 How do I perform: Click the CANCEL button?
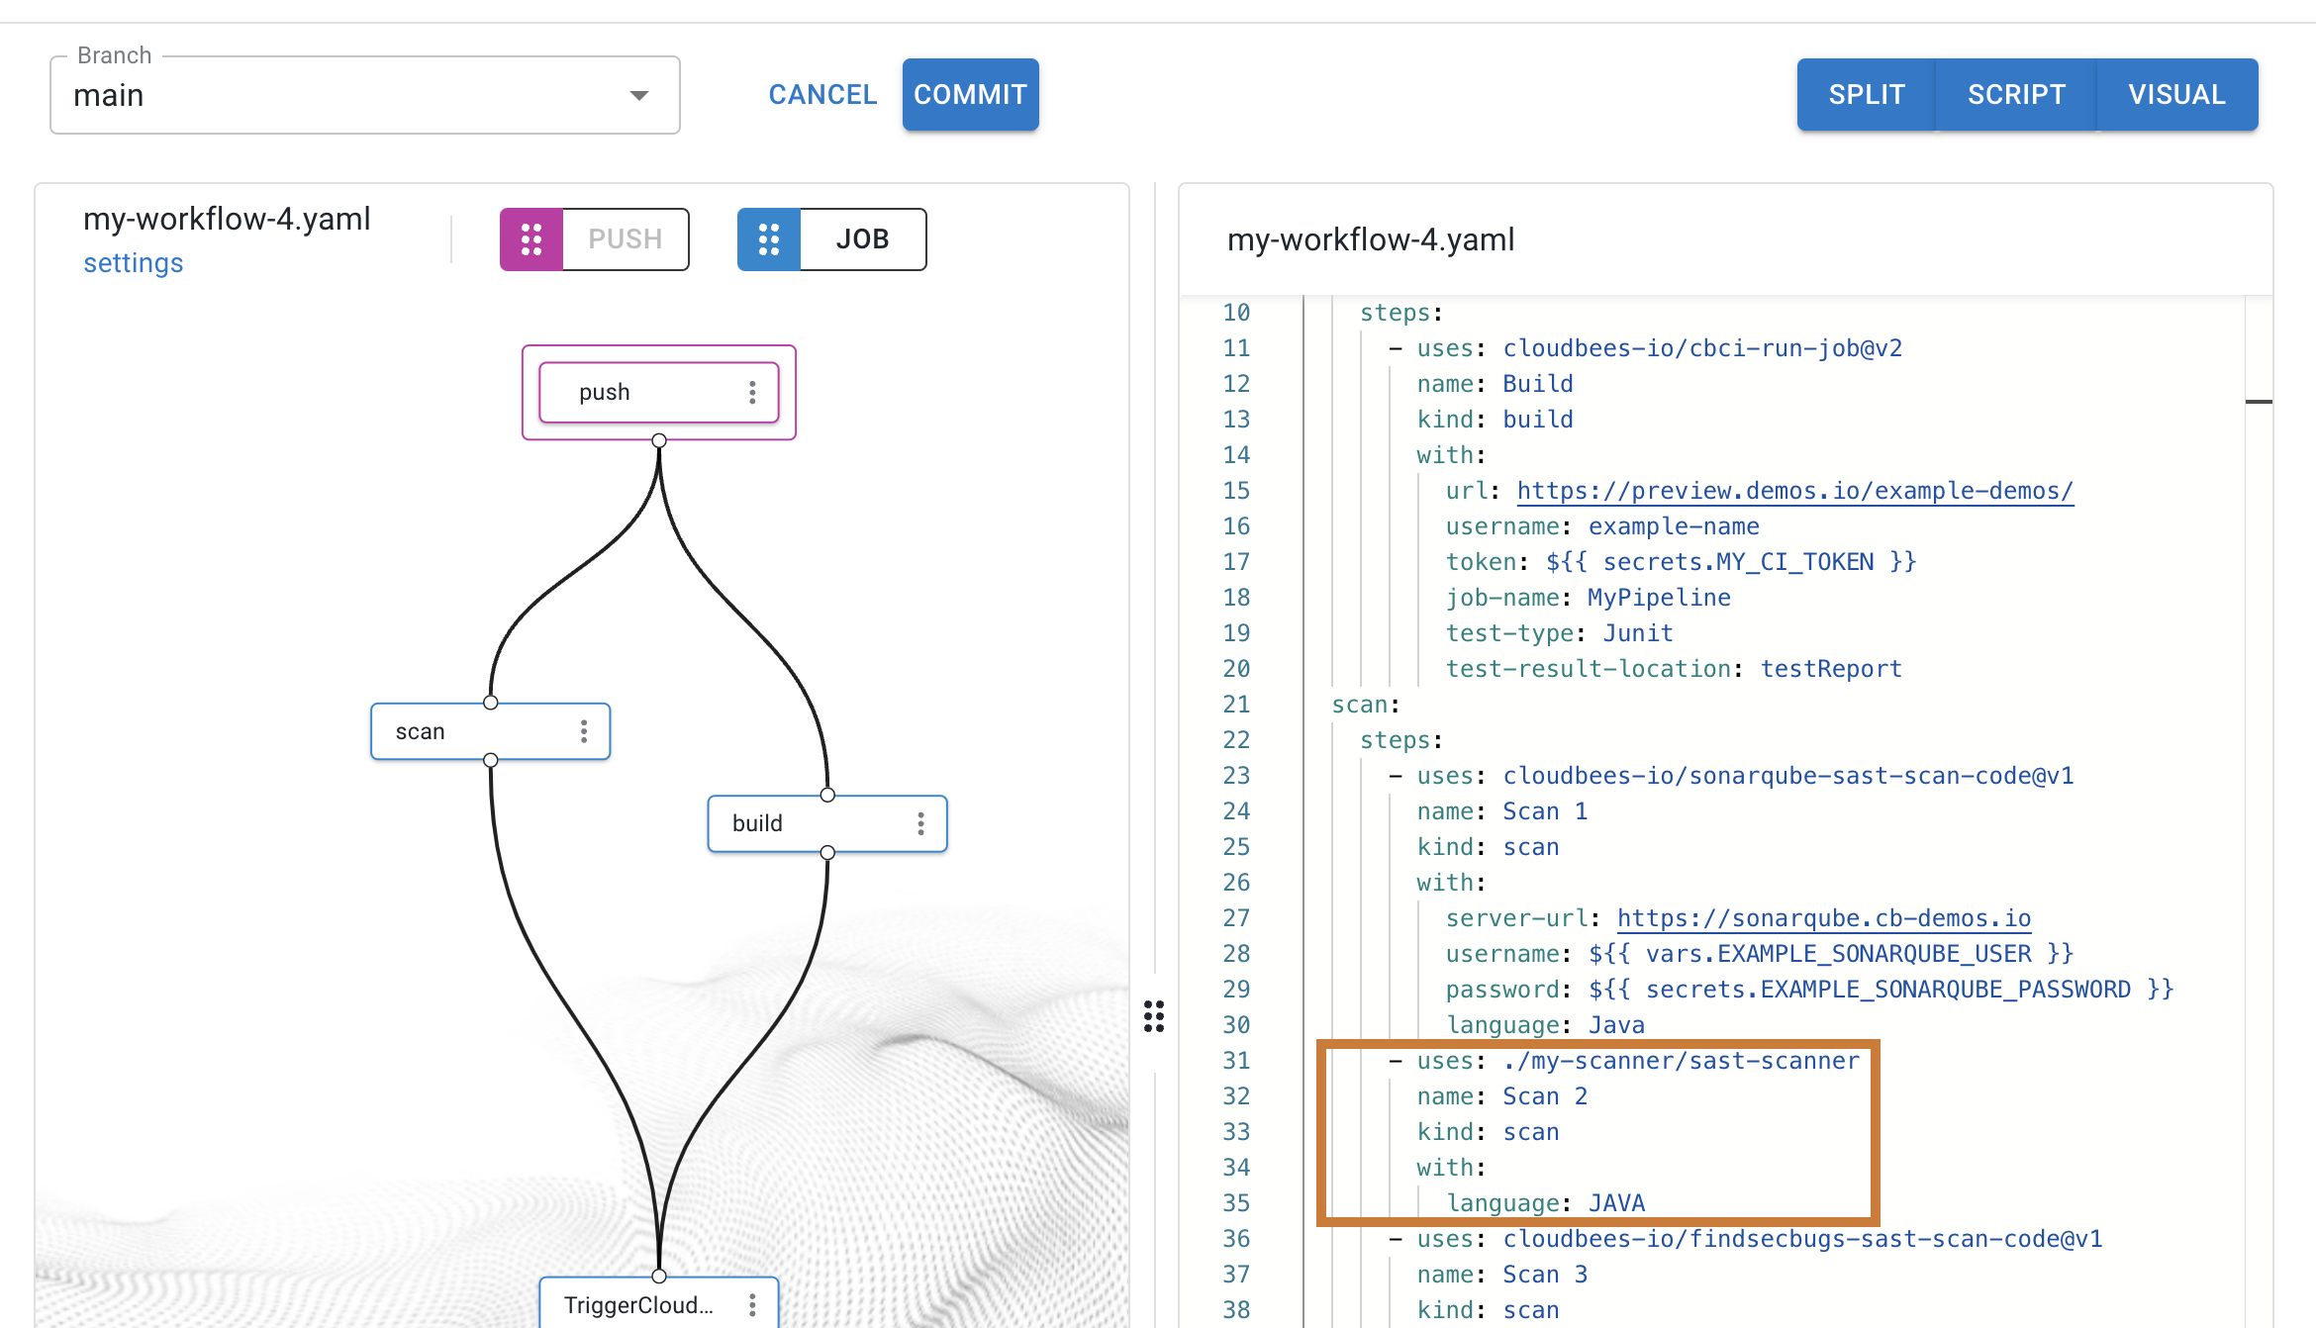point(822,95)
